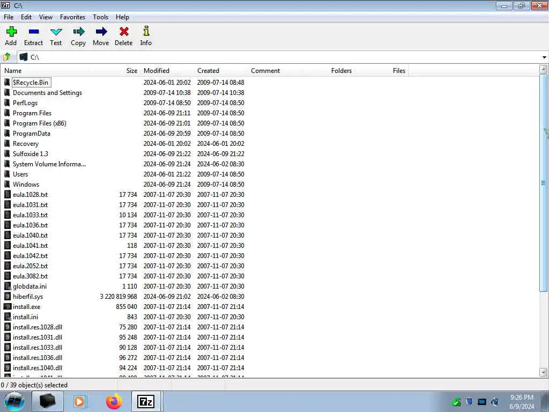
Task: Click the scrollbar down arrow
Action: [544, 372]
